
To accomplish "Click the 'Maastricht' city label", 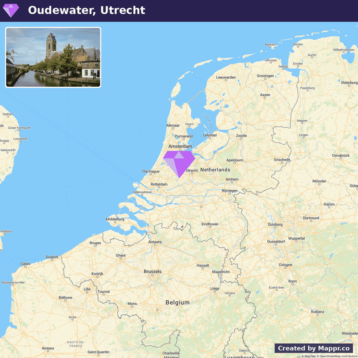I will click(x=221, y=272).
